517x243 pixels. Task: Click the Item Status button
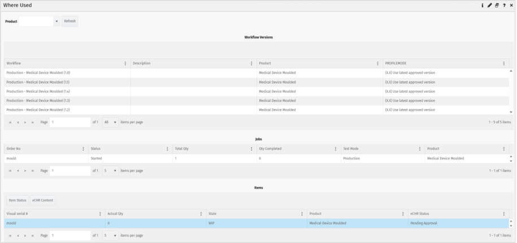[x=18, y=201]
